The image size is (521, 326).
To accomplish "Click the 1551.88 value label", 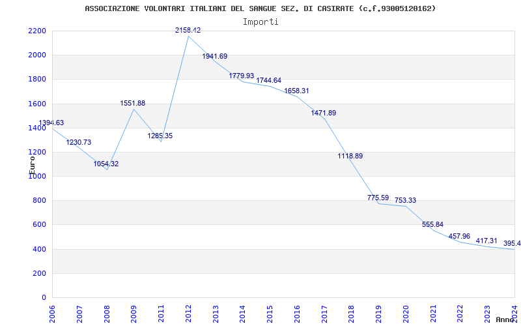I will 133,103.
